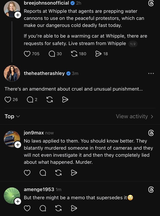Screen dimensions: 160x216
Task: Share amenge1953's reply via send icon
Action: click(x=74, y=208)
